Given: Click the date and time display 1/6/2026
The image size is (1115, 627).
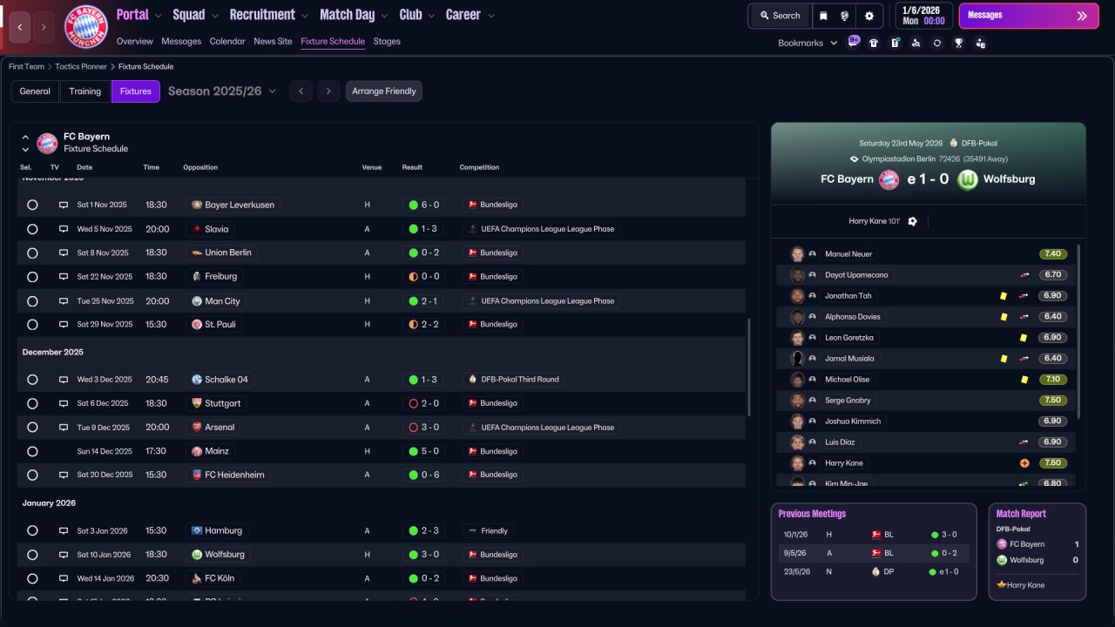Looking at the screenshot, I should 923,16.
